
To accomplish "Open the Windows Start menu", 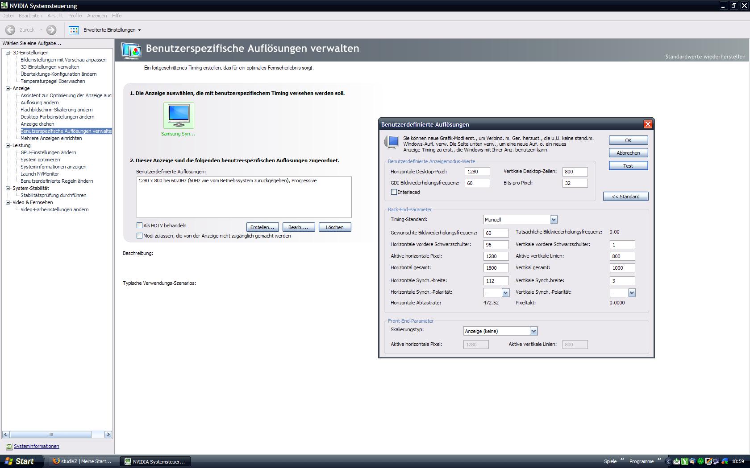I will (20, 461).
